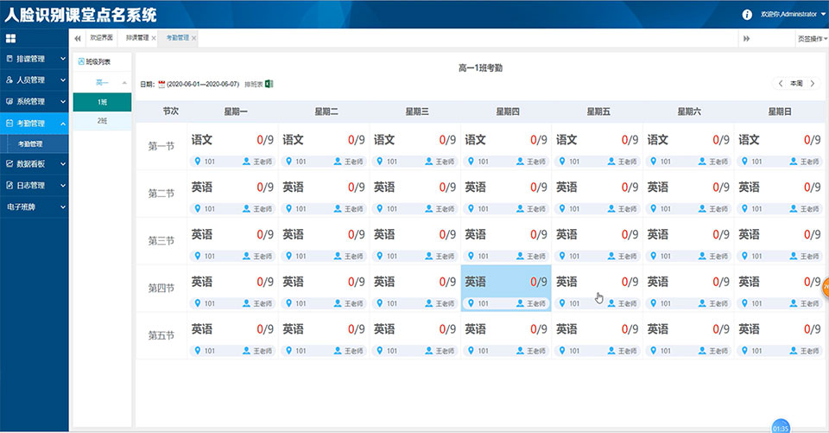Click the 第五节 row label
Image resolution: width=829 pixels, height=433 pixels.
click(161, 335)
